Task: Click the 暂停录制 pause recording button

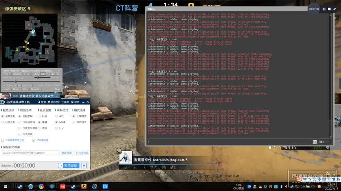Action: tap(68, 166)
